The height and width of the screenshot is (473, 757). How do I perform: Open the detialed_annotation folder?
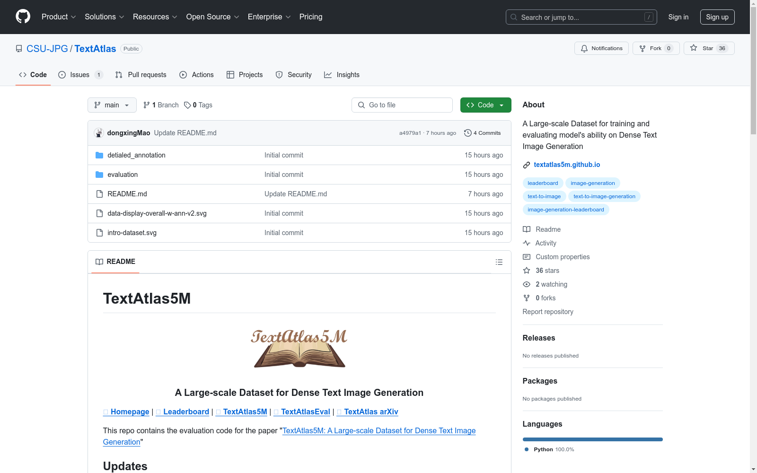tap(136, 155)
